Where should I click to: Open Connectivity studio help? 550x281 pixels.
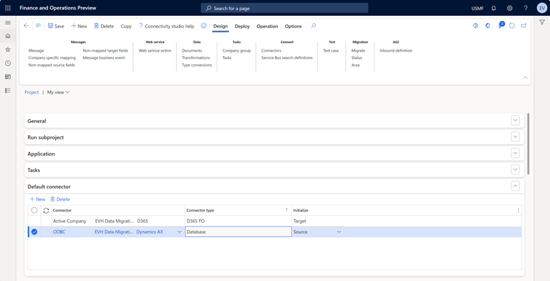click(166, 26)
